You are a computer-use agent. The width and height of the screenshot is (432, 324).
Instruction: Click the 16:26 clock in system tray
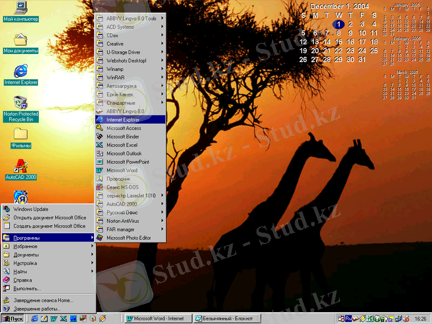420,319
